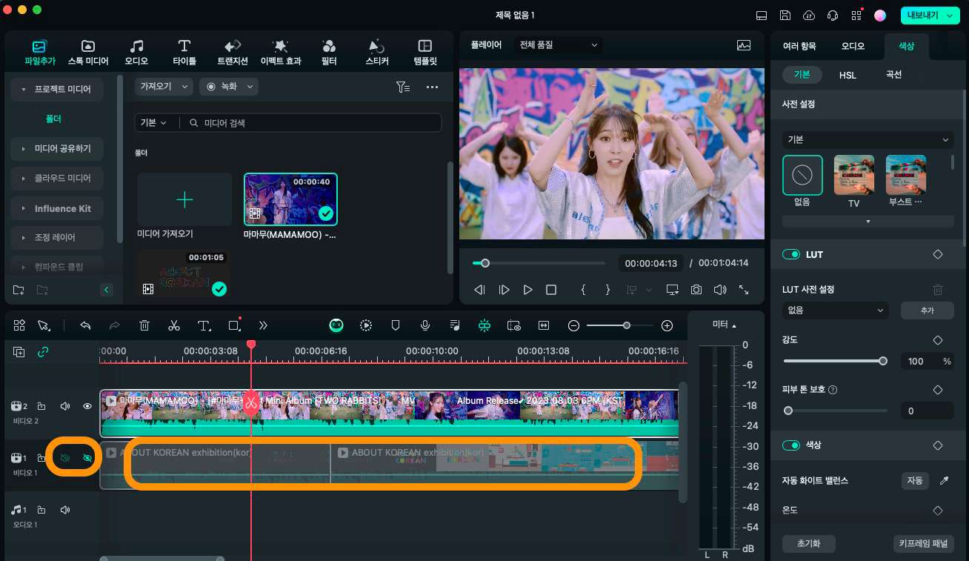969x561 pixels.
Task: Expand Influence Kit section
Action: tap(57, 208)
